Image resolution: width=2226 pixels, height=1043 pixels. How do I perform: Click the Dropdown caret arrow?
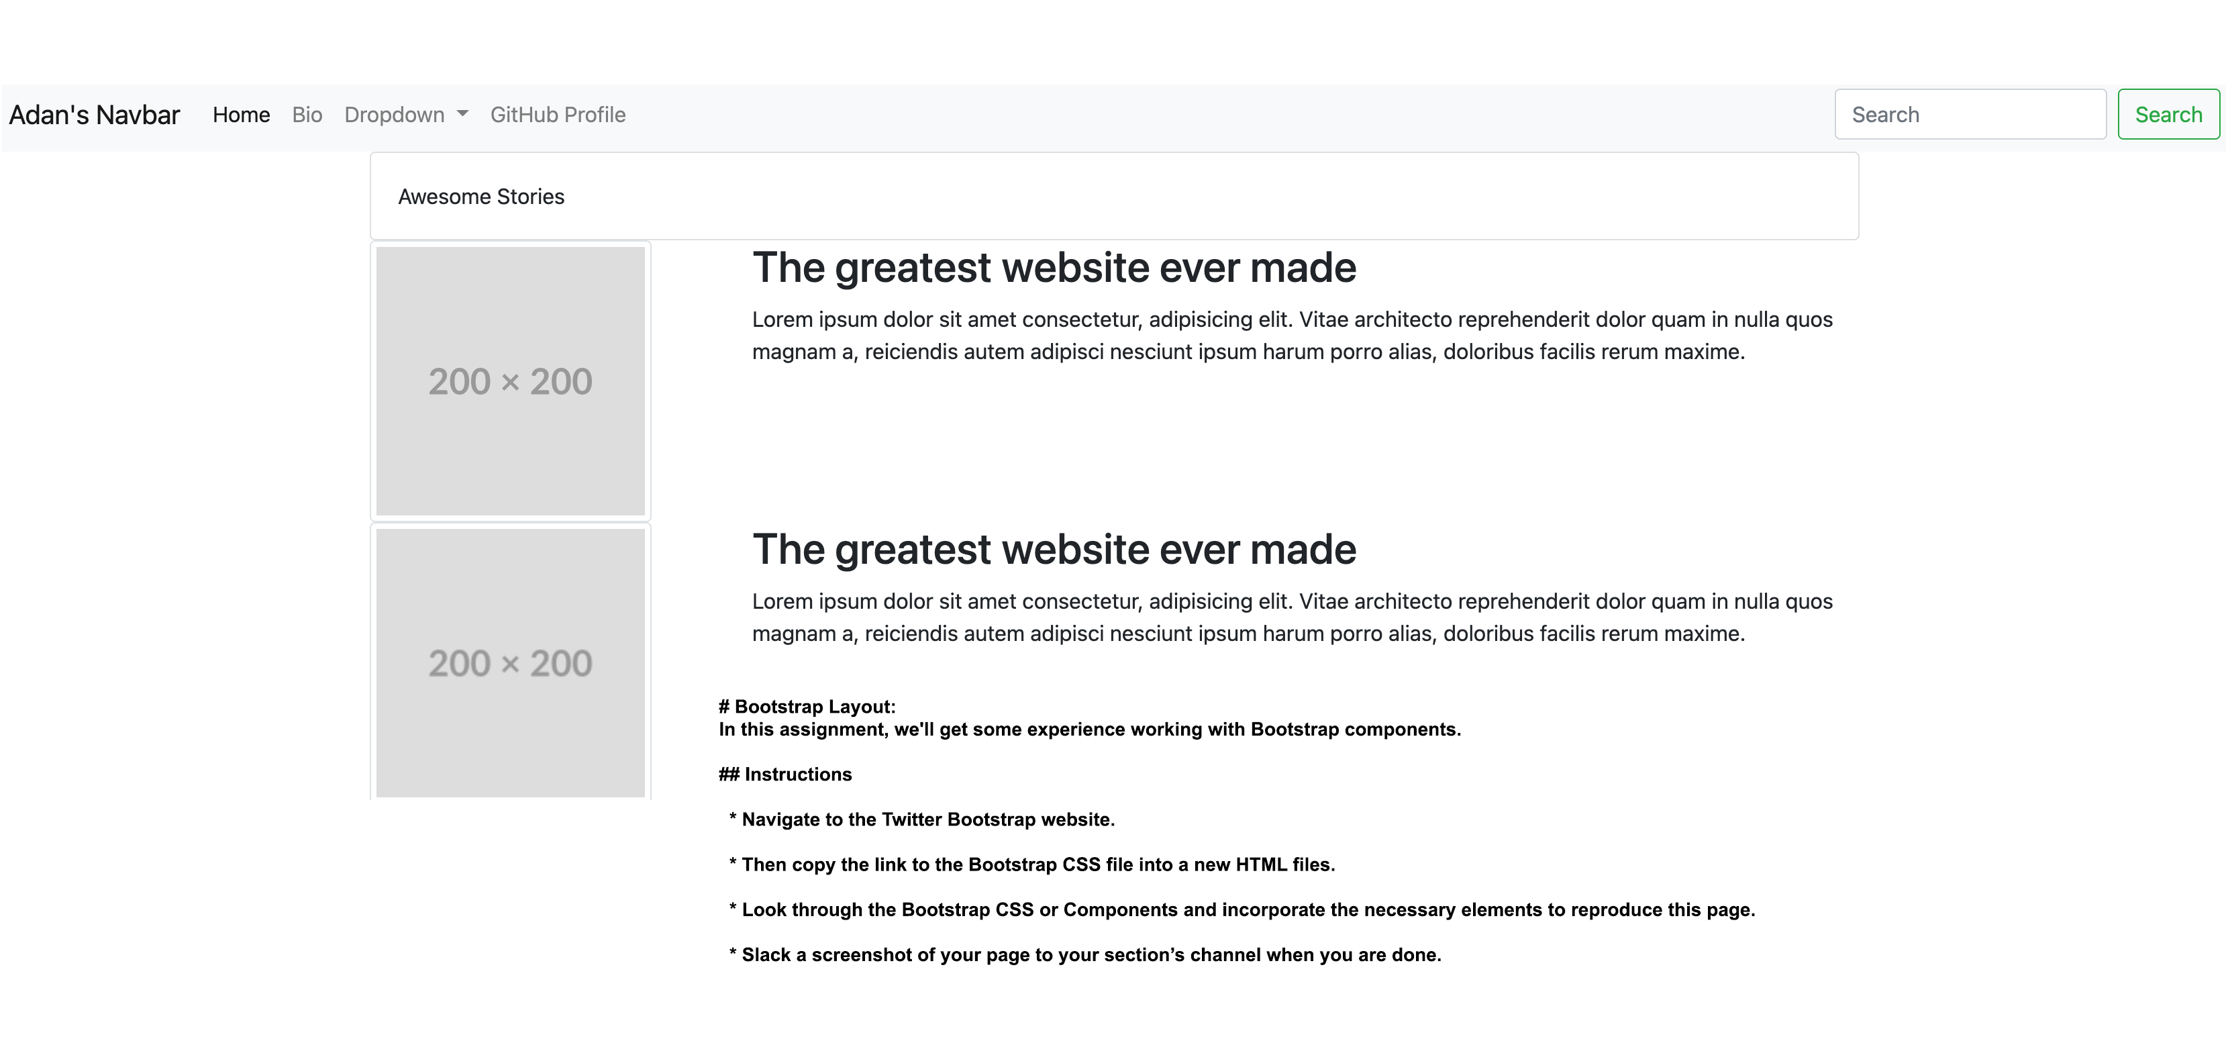pos(462,114)
